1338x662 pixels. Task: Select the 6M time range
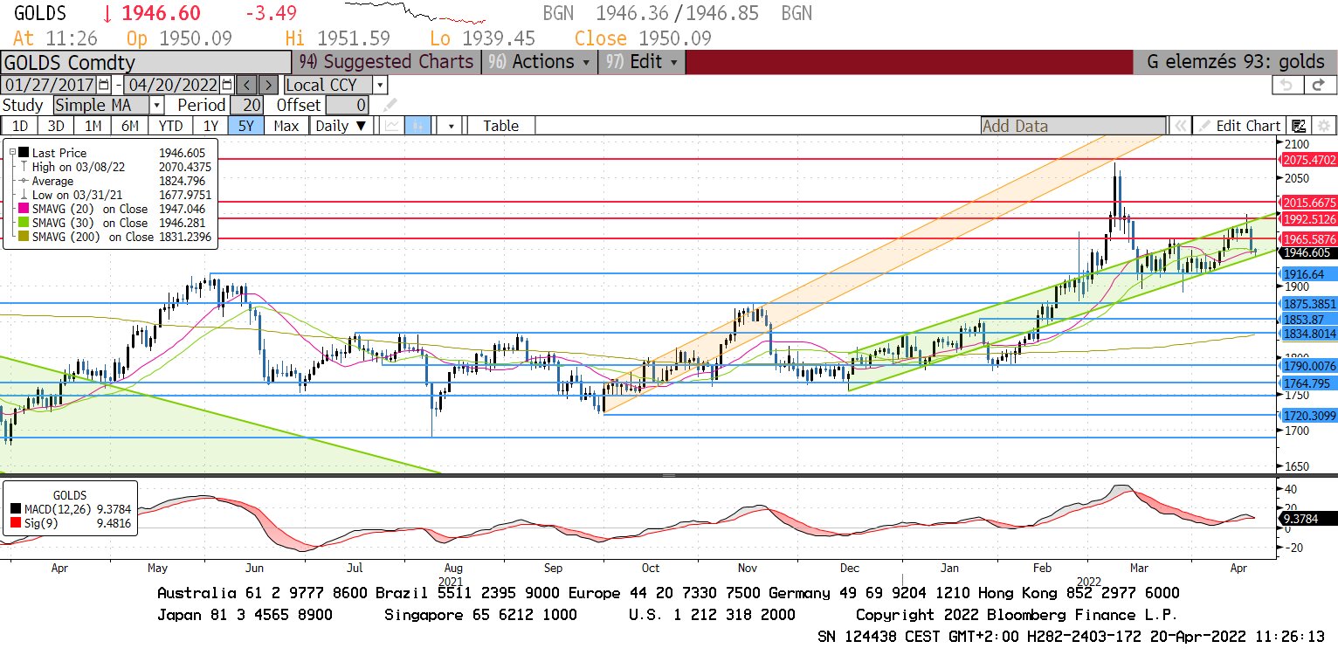coord(130,126)
